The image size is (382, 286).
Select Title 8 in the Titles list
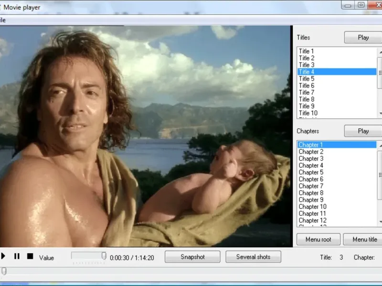(337, 99)
